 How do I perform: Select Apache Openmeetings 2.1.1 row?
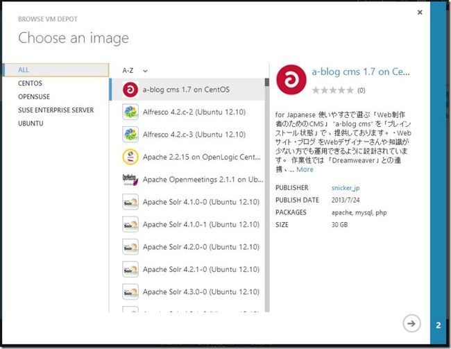(187, 180)
